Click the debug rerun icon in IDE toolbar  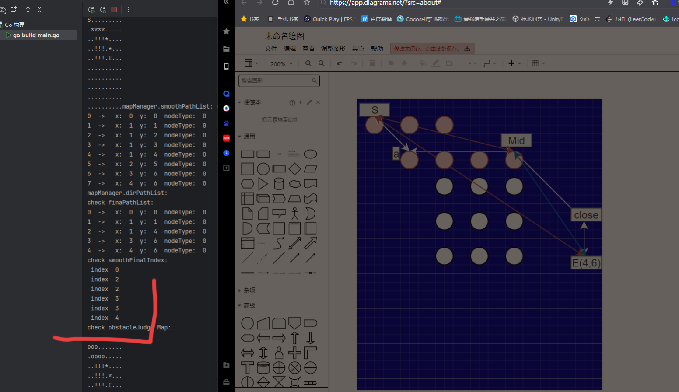pos(103,10)
